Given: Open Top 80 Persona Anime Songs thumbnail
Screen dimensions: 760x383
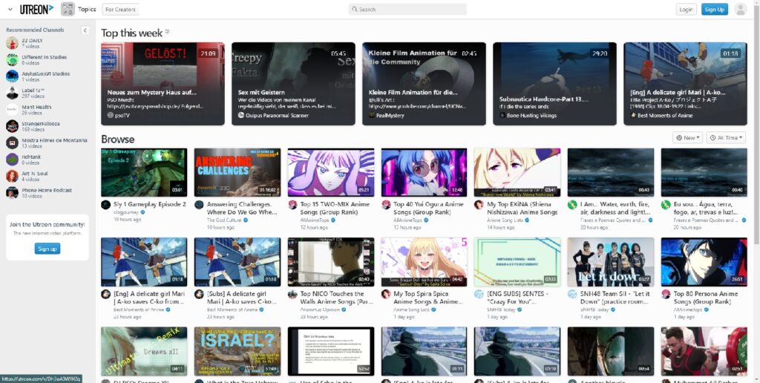Looking at the screenshot, I should [704, 262].
